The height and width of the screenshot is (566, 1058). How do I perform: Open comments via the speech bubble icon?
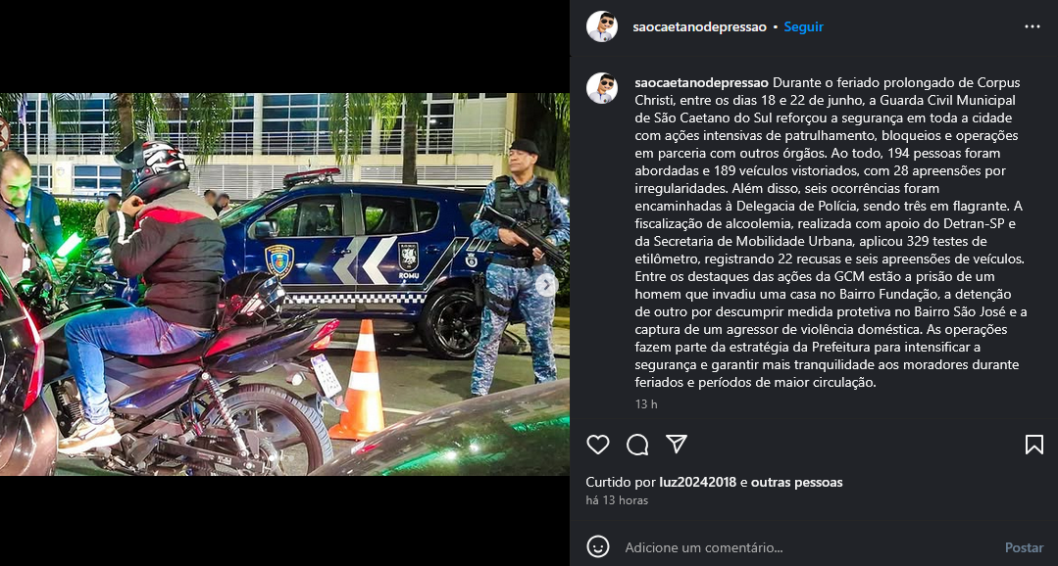click(637, 445)
